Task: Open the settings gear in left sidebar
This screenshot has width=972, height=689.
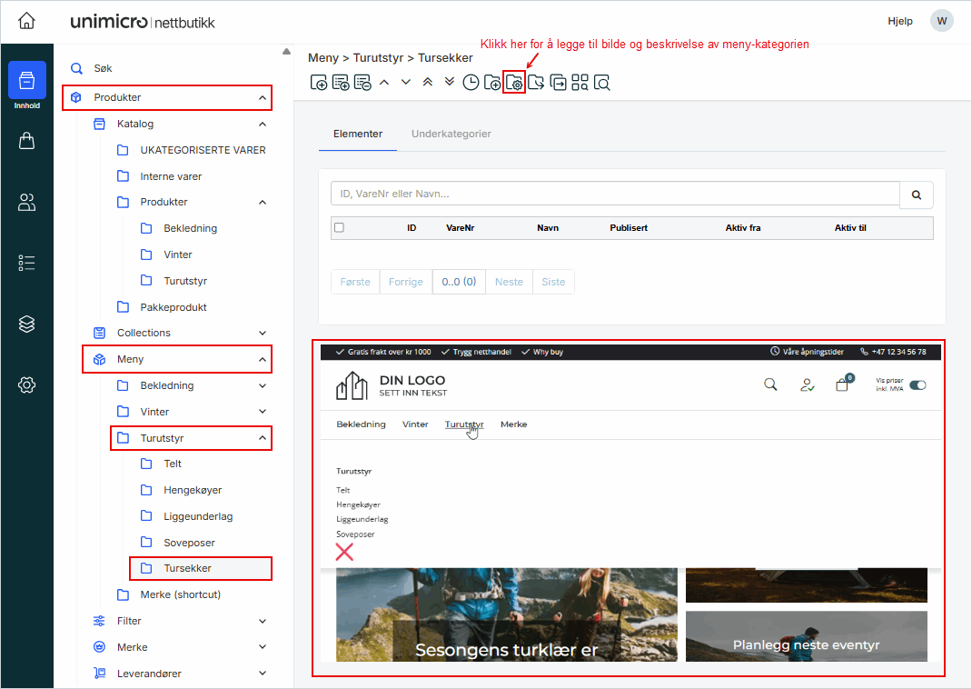Action: pos(26,385)
